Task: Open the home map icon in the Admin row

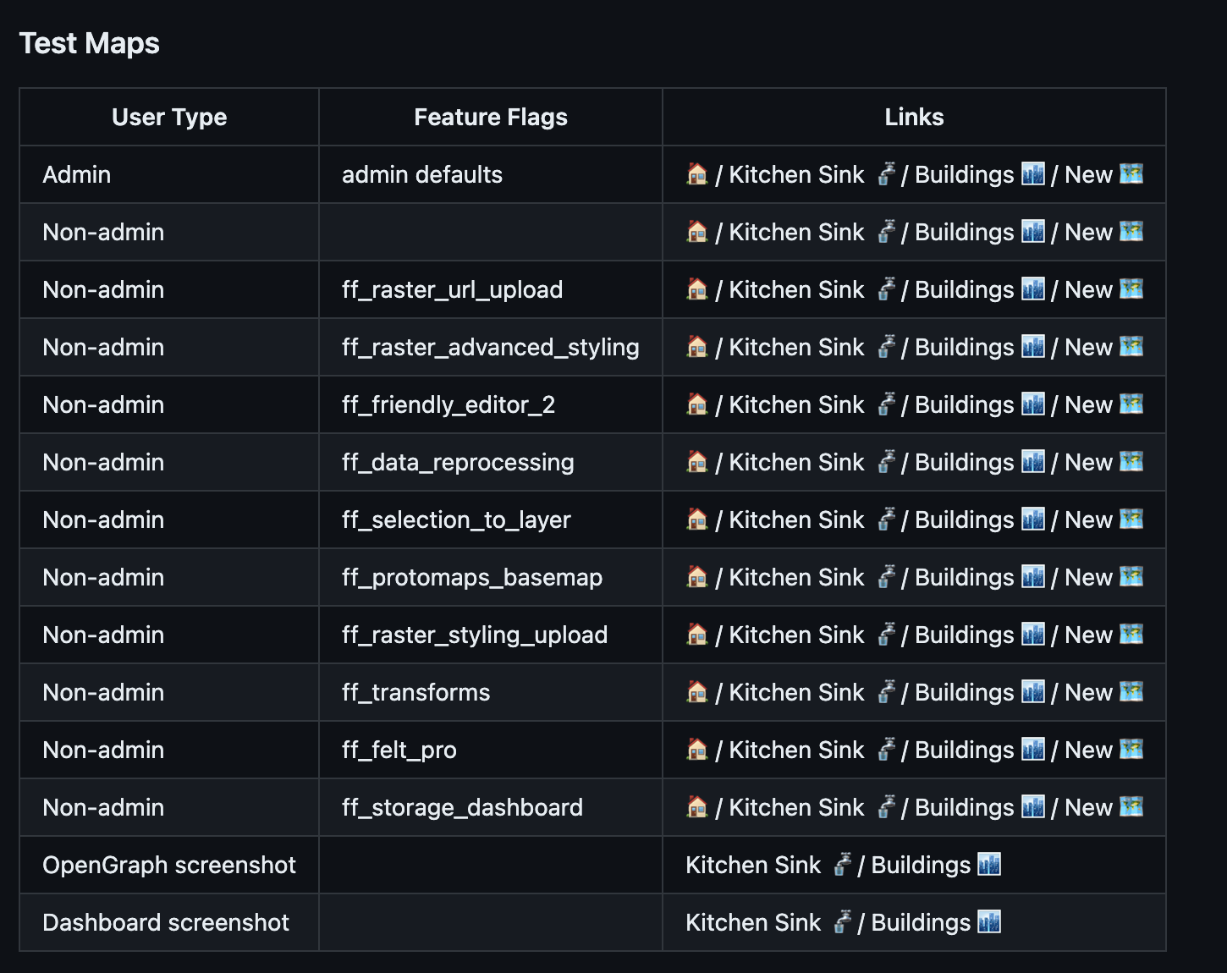Action: point(696,174)
